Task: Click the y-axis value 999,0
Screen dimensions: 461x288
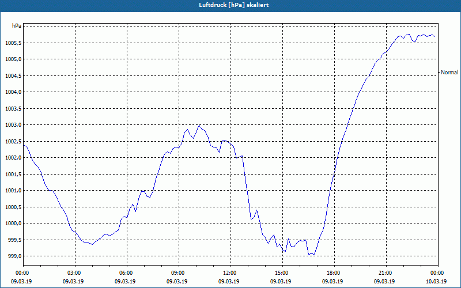Action: 14,256
